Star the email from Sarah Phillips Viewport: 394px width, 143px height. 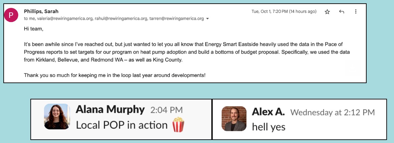pyautogui.click(x=327, y=12)
